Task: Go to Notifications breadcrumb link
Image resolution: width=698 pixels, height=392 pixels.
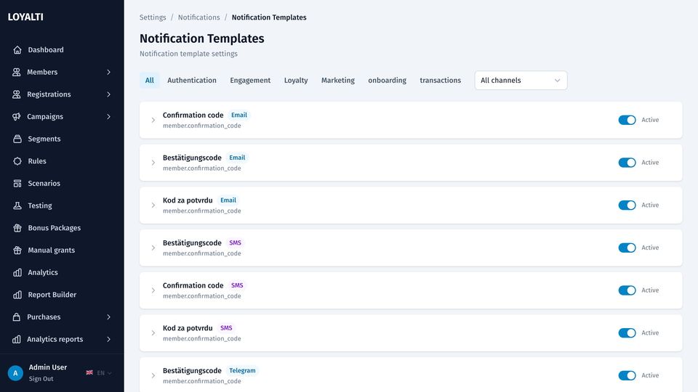Action: (x=199, y=17)
